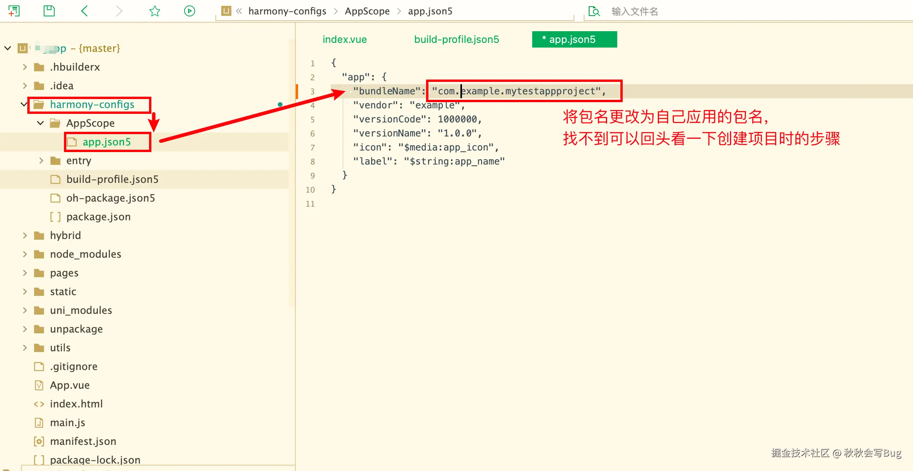Click the breadcrumb double-chevron icon
The width and height of the screenshot is (913, 471).
click(x=239, y=11)
